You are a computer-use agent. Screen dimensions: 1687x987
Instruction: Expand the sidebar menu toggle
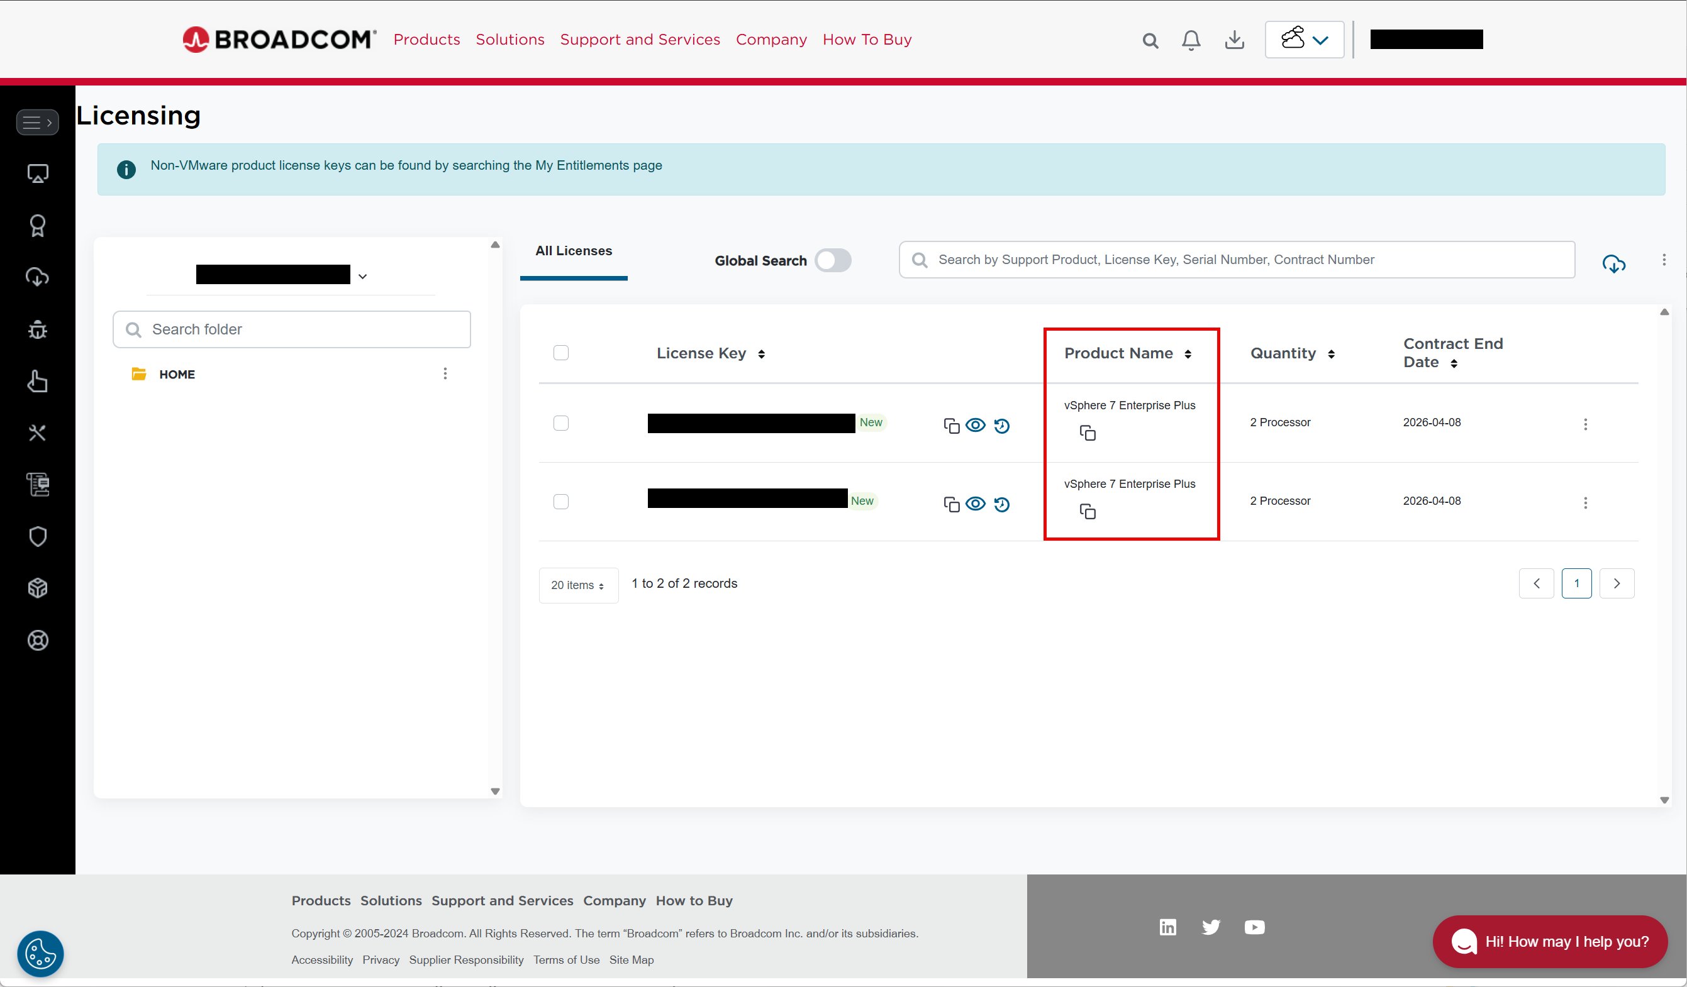(x=38, y=123)
